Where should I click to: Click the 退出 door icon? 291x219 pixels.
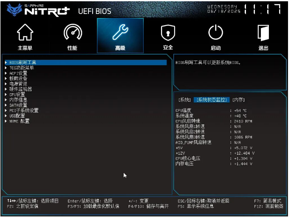coord(263,33)
